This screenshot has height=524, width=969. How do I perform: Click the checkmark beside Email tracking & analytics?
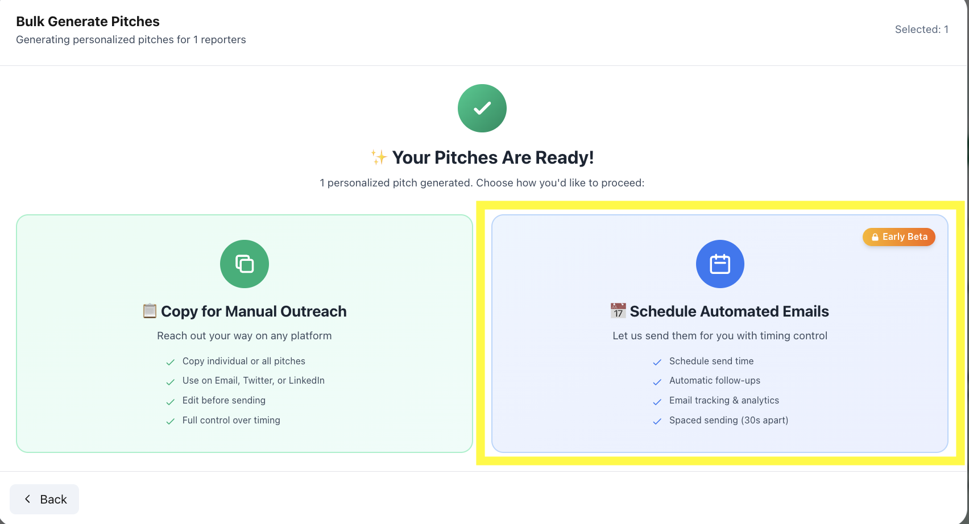[x=657, y=401]
